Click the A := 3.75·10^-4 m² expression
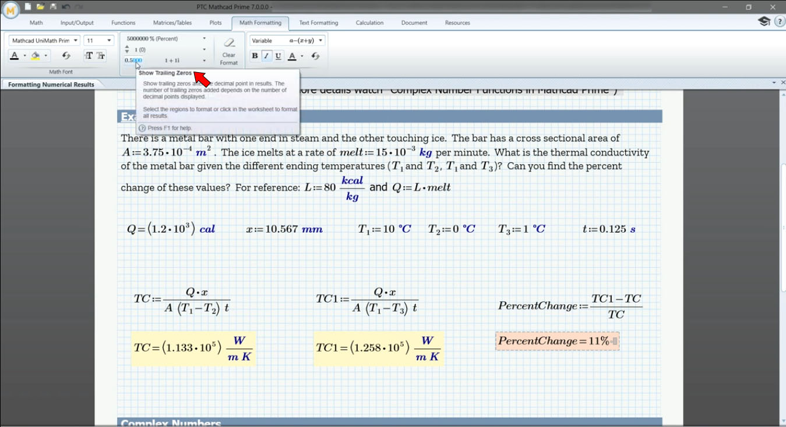 pyautogui.click(x=166, y=151)
